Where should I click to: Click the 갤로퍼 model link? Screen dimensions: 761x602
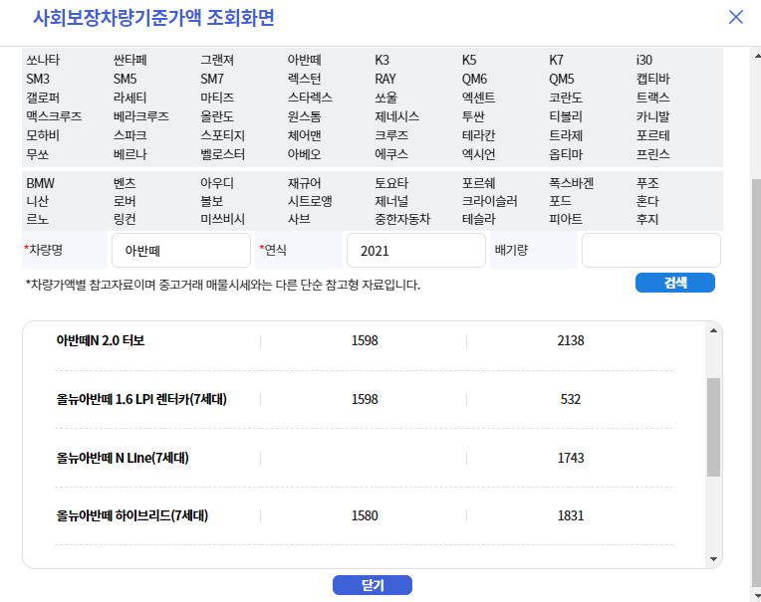[x=43, y=98]
